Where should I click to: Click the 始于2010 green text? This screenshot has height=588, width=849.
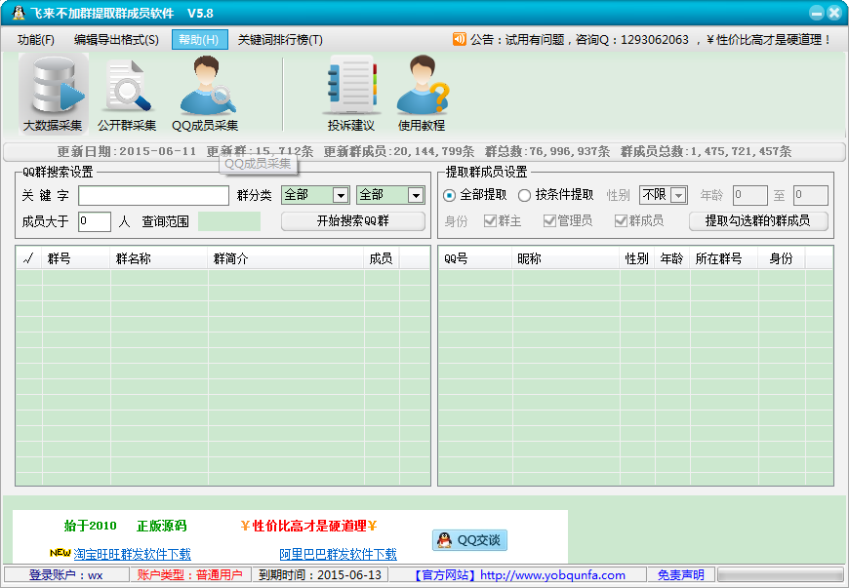point(91,526)
